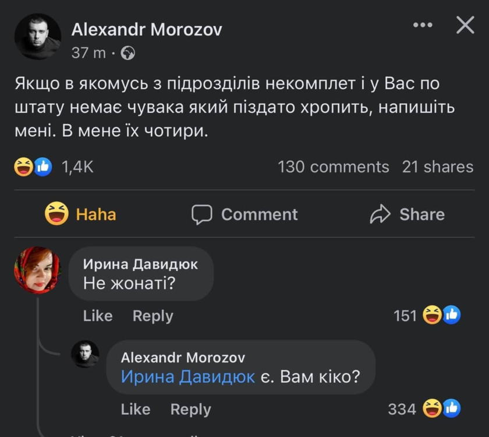Open the 130 comments link
This screenshot has width=489, height=437.
coord(333,167)
